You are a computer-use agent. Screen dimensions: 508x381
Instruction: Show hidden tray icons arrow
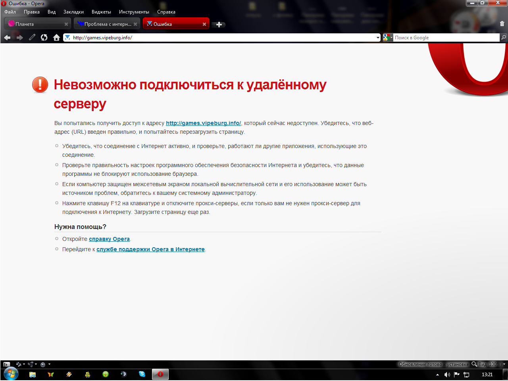(438, 375)
